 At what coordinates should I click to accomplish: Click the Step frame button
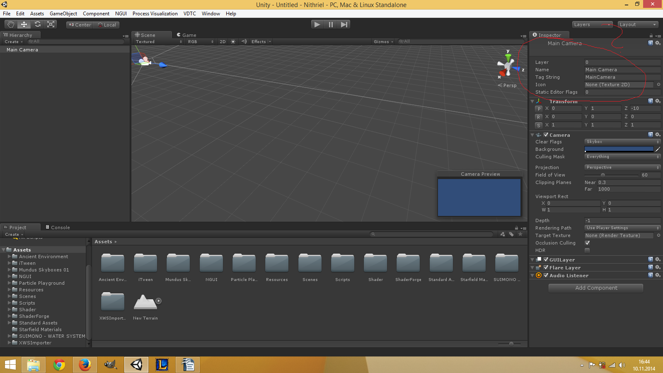click(x=344, y=24)
